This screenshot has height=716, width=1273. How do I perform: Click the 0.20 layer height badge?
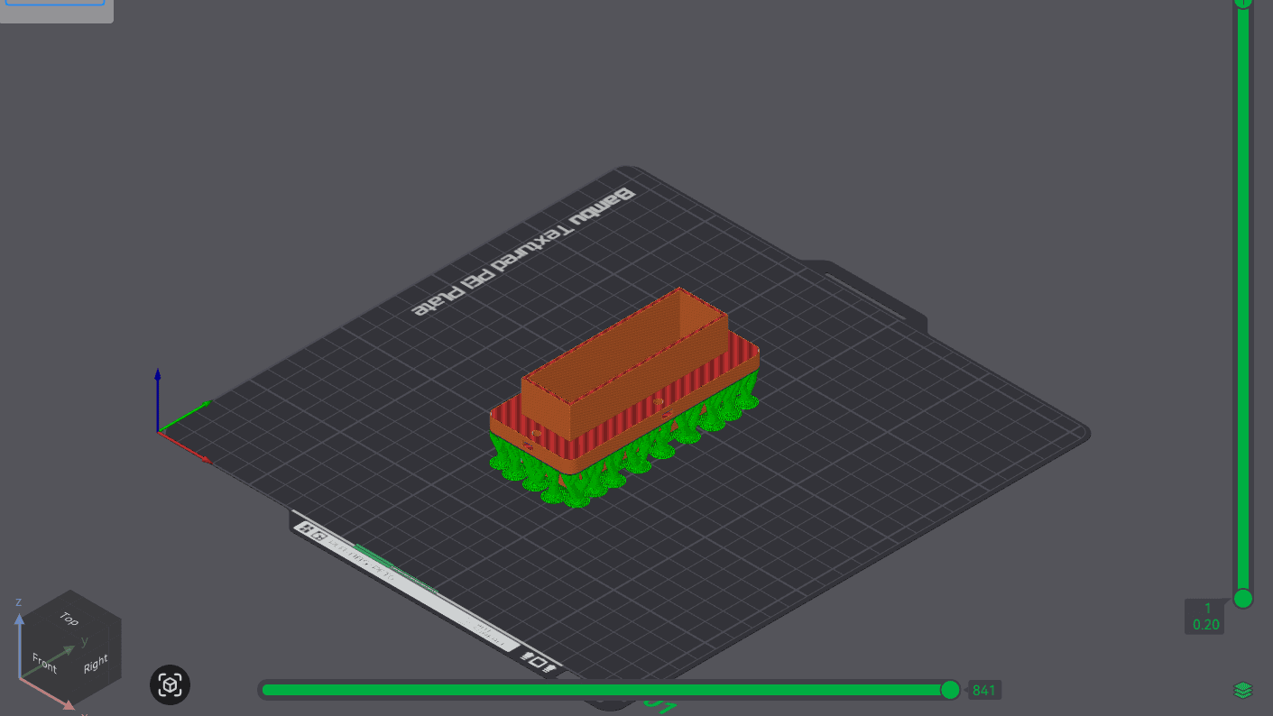1204,622
